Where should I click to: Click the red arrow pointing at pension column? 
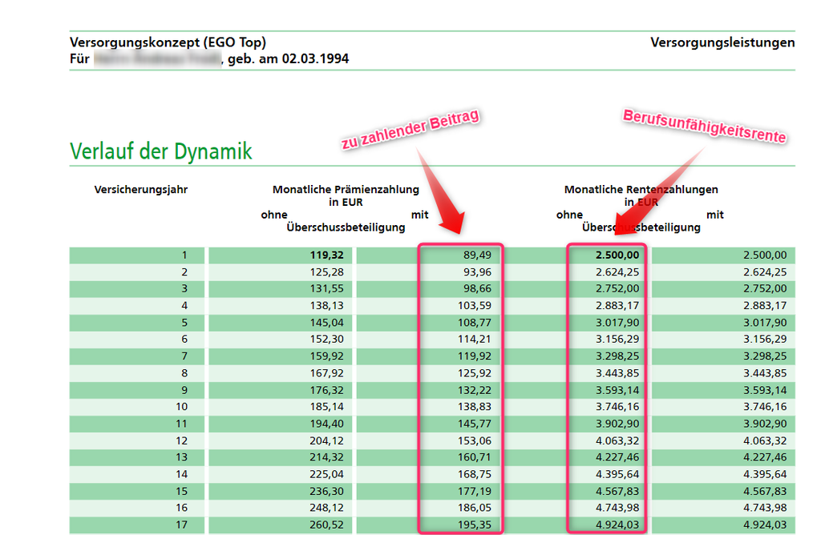pyautogui.click(x=651, y=192)
